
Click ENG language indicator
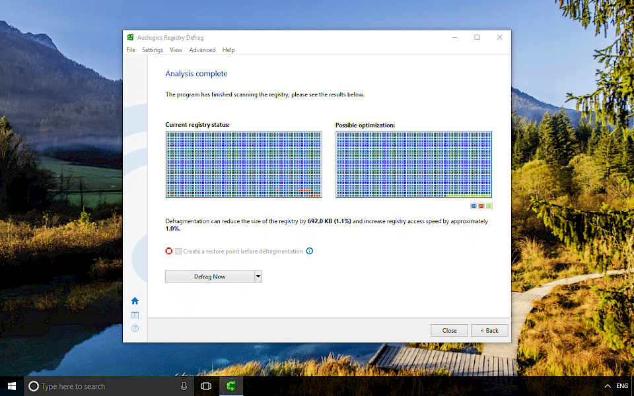pyautogui.click(x=622, y=386)
